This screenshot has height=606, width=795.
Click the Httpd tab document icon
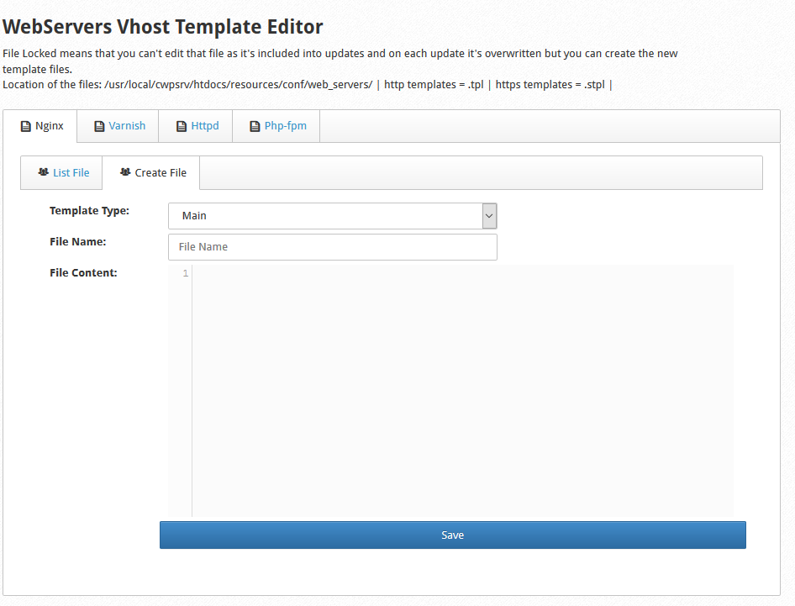tap(182, 126)
